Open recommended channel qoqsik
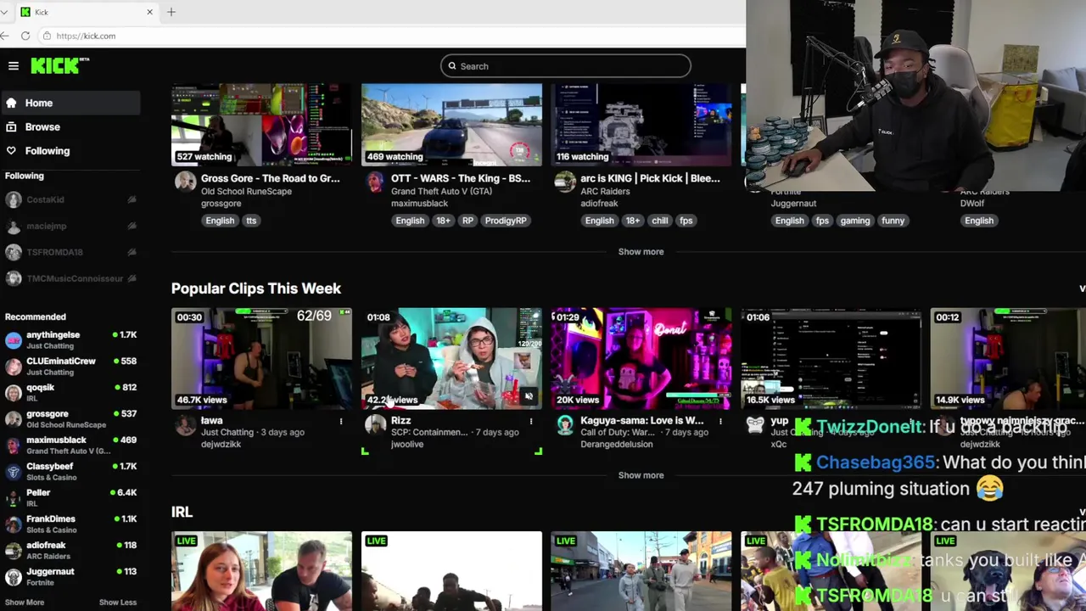1086x611 pixels. [70, 393]
